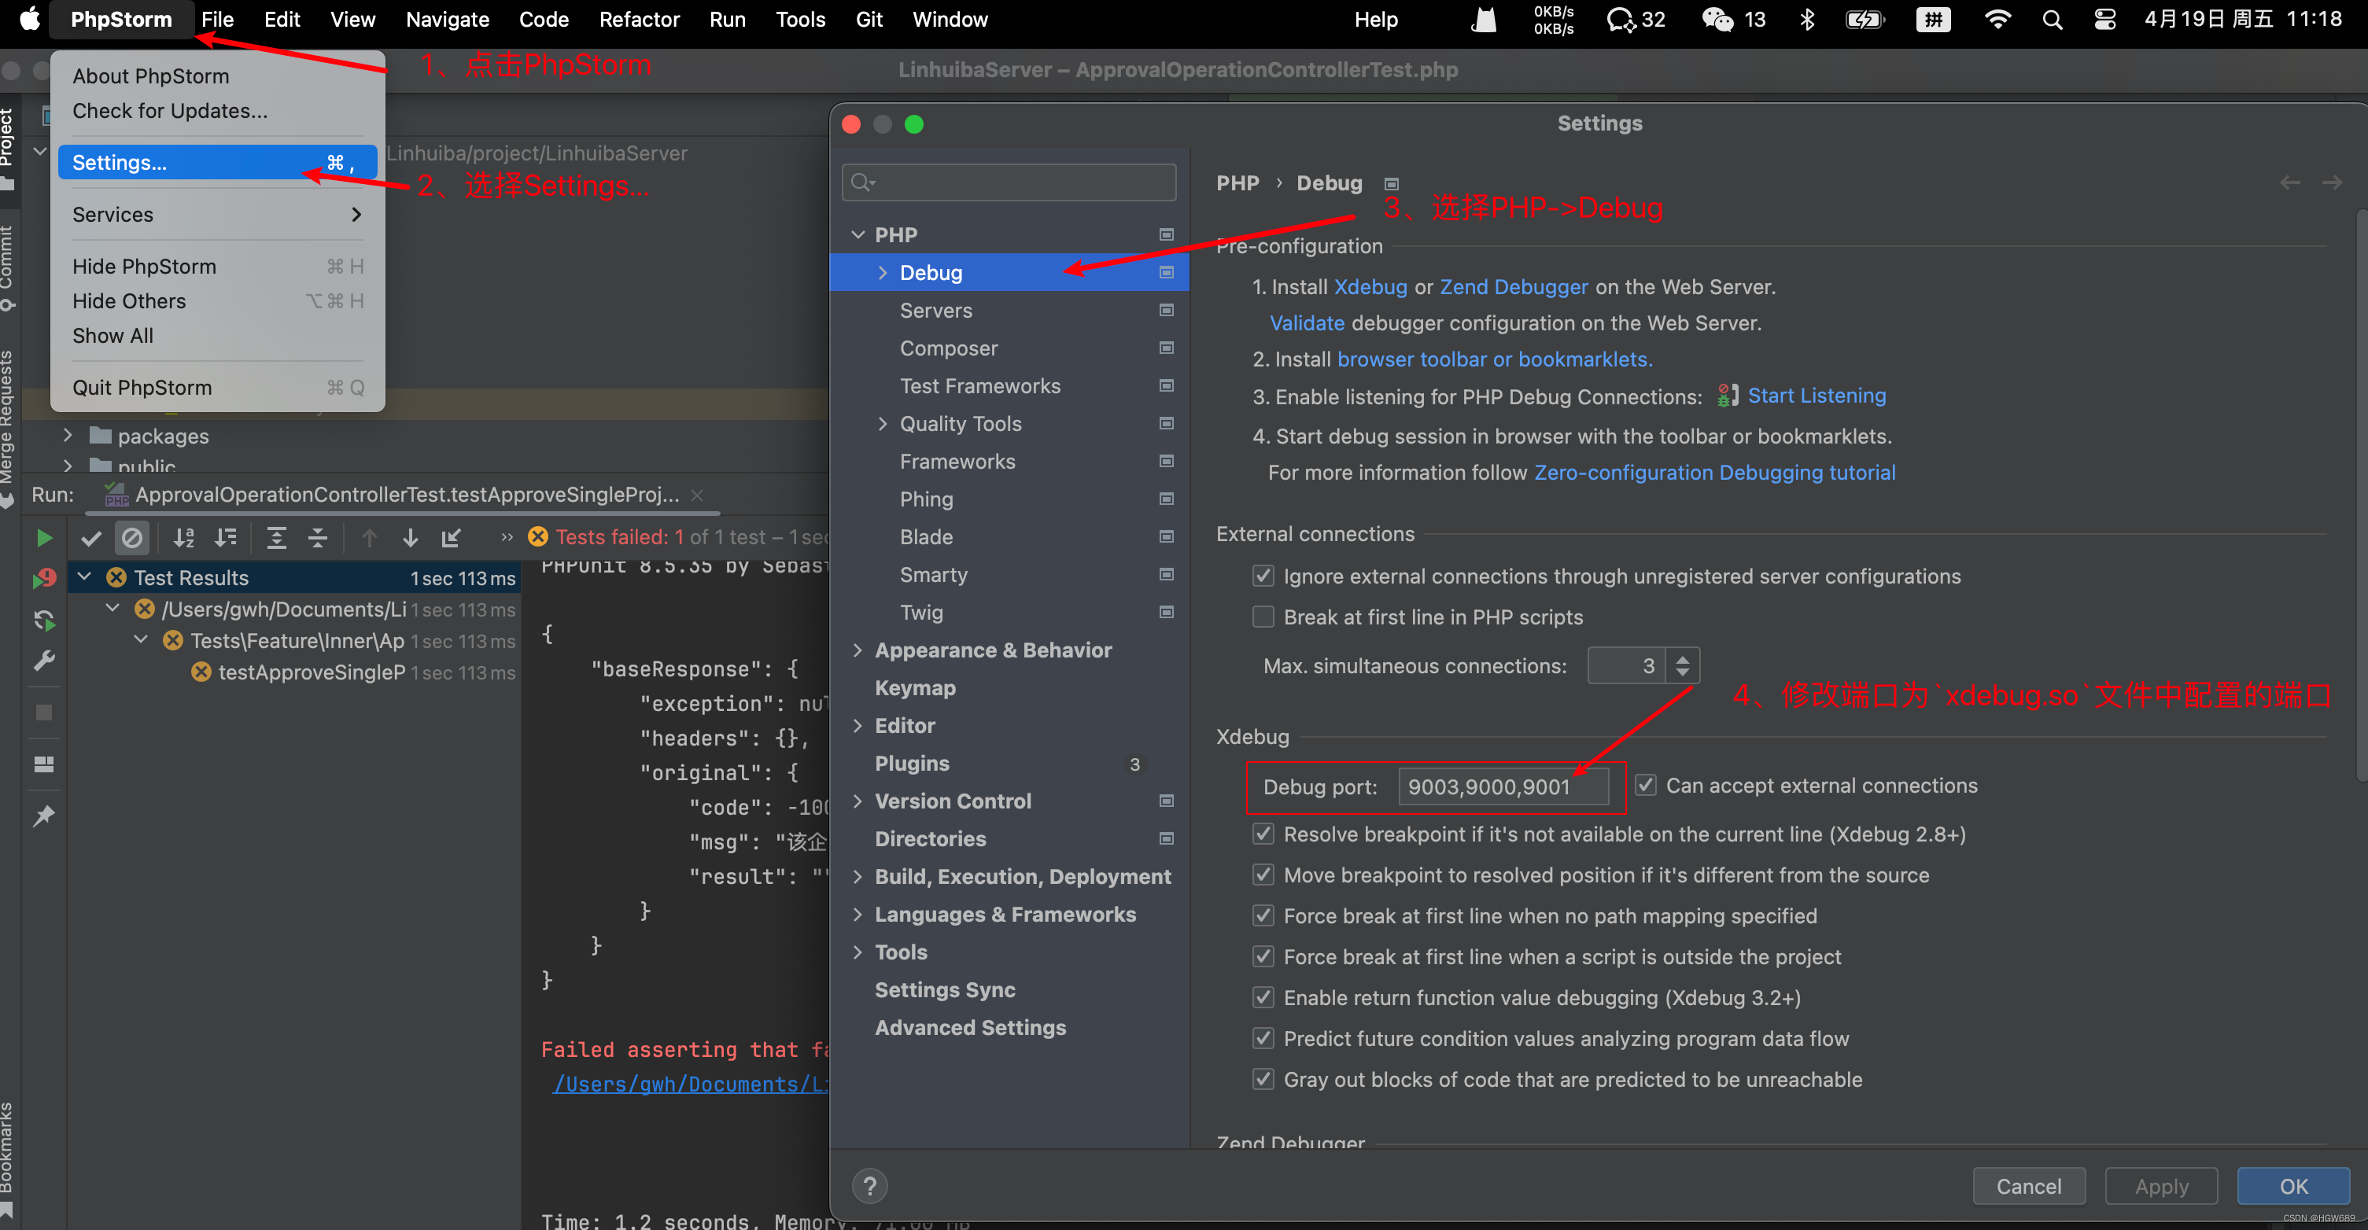Expand Version Control settings category

tap(858, 801)
